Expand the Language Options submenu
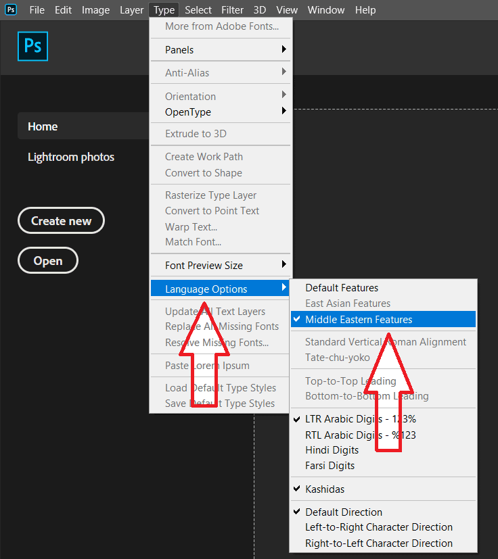Image resolution: width=498 pixels, height=559 pixels. pos(220,289)
